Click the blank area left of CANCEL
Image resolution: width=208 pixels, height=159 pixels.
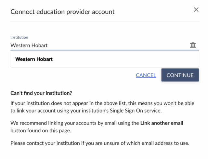click(71, 75)
